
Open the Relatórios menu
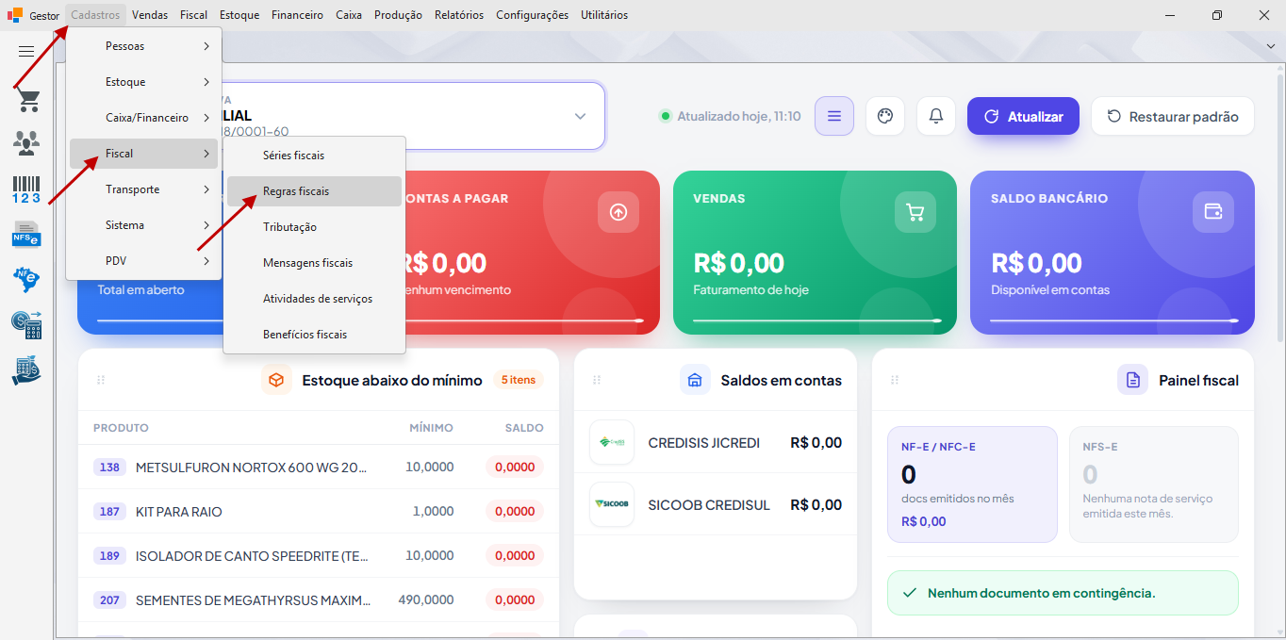[x=459, y=15]
